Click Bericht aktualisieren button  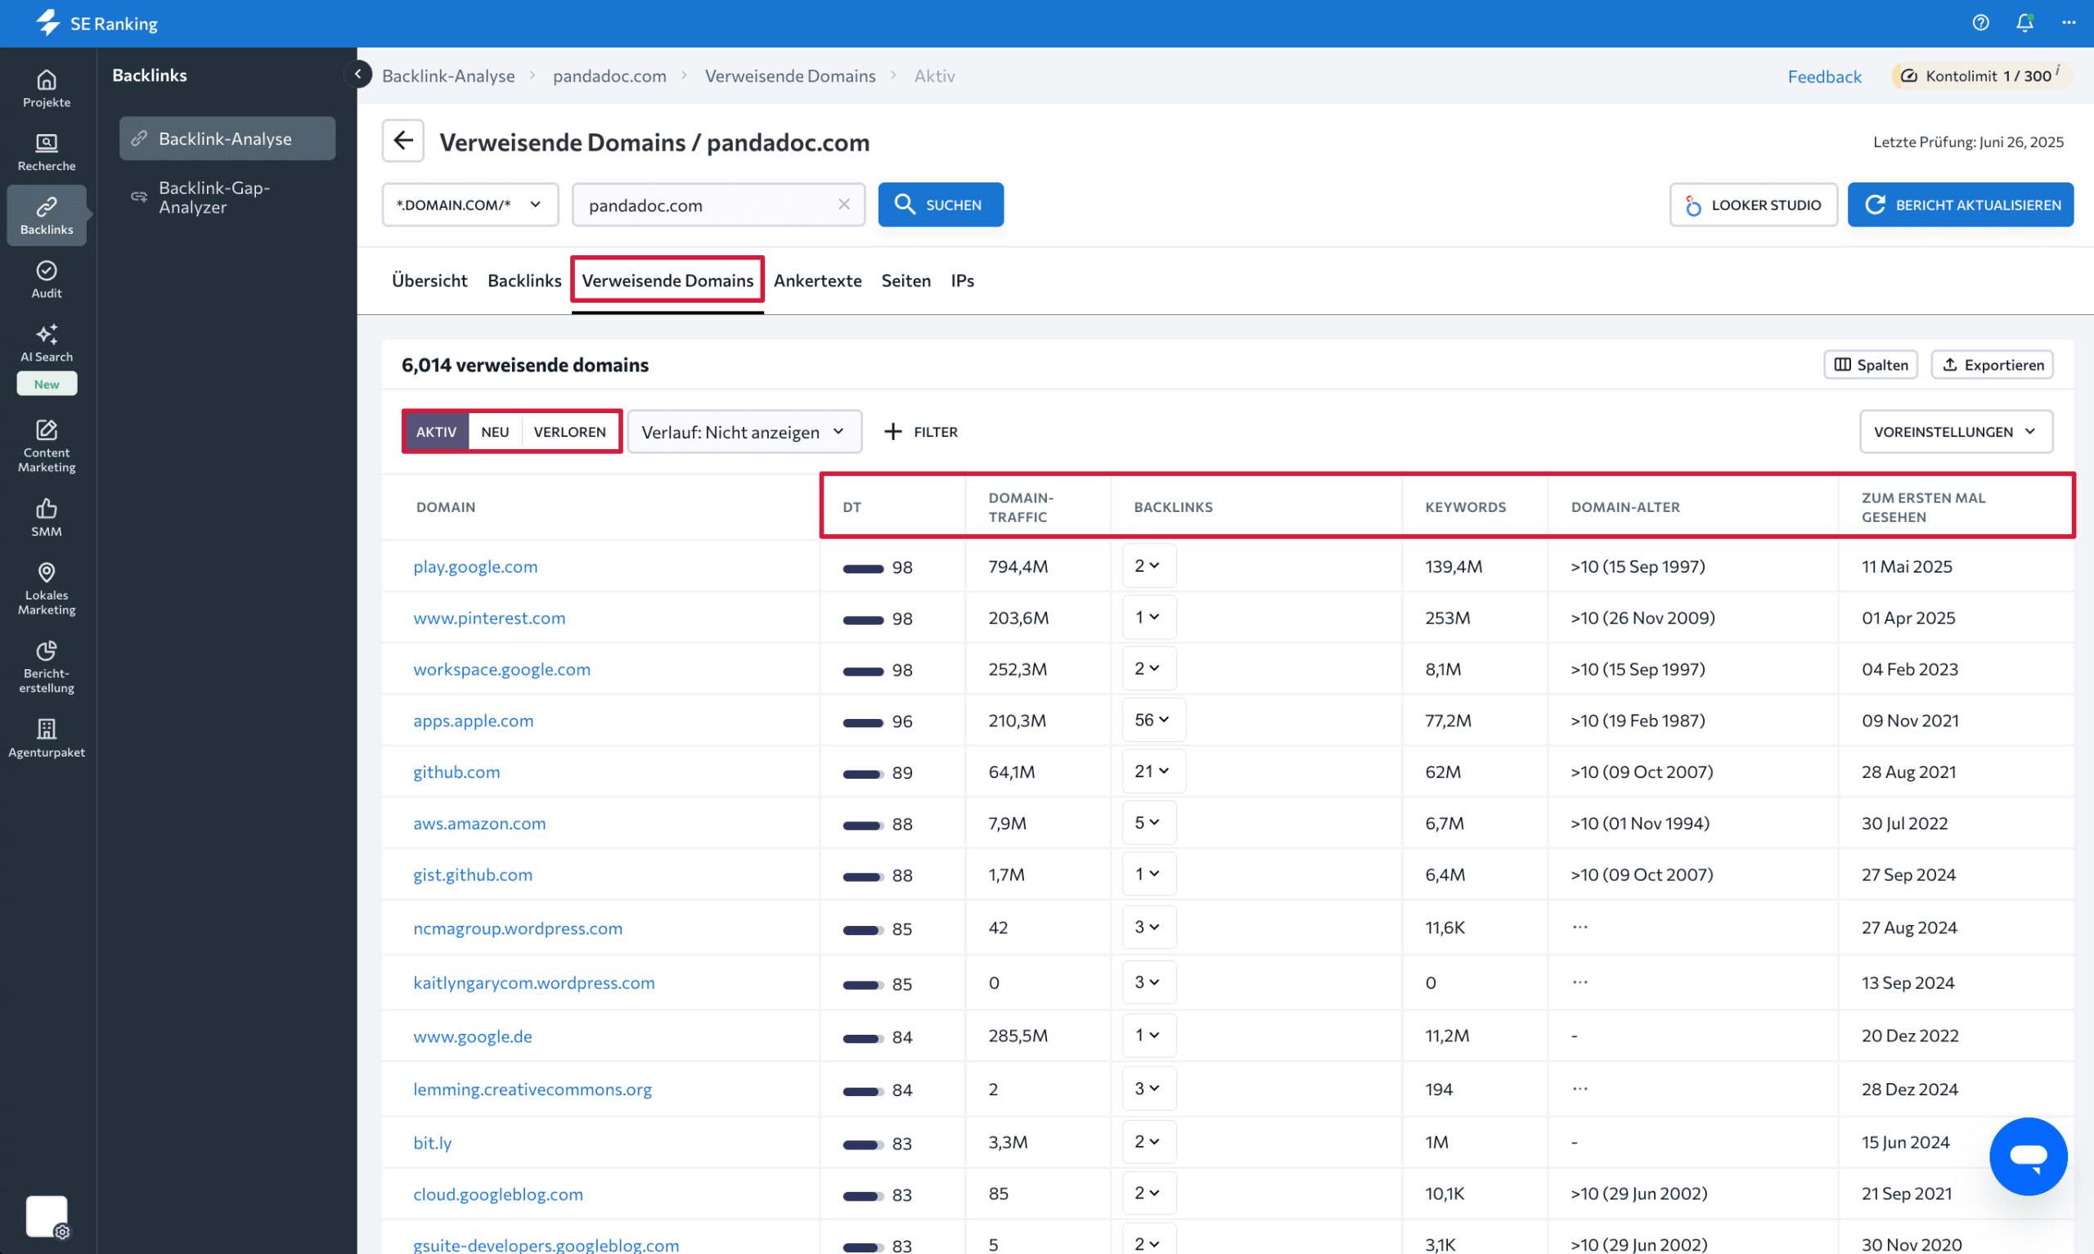click(x=1960, y=205)
